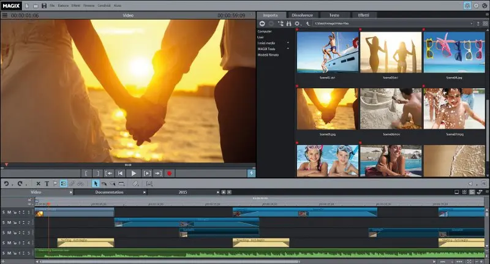Switch to the Dissolvenze tab
The height and width of the screenshot is (264, 490).
pos(302,15)
